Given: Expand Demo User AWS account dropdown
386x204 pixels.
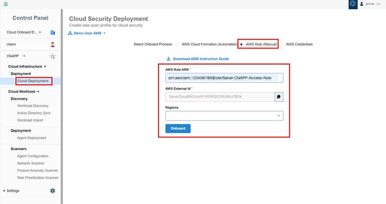Looking at the screenshot, I should point(87,33).
